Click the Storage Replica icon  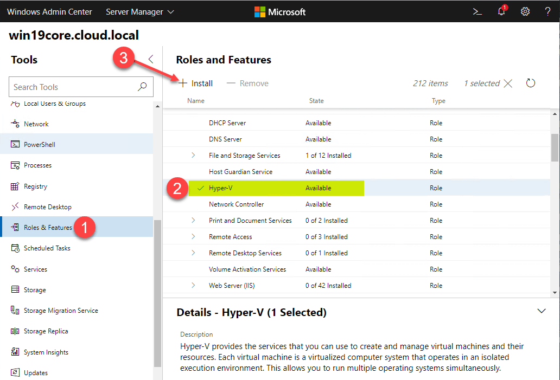coord(15,331)
